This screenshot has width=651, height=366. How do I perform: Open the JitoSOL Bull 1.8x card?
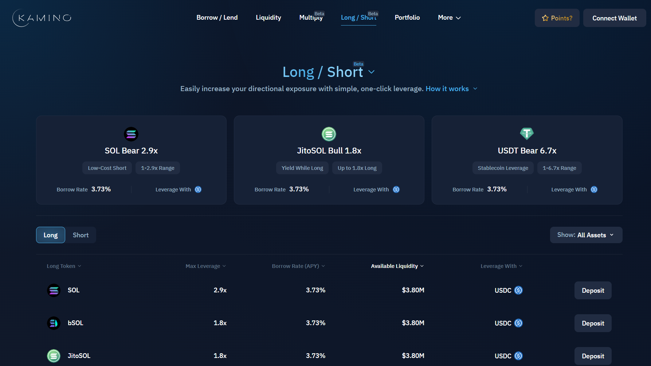tap(329, 160)
